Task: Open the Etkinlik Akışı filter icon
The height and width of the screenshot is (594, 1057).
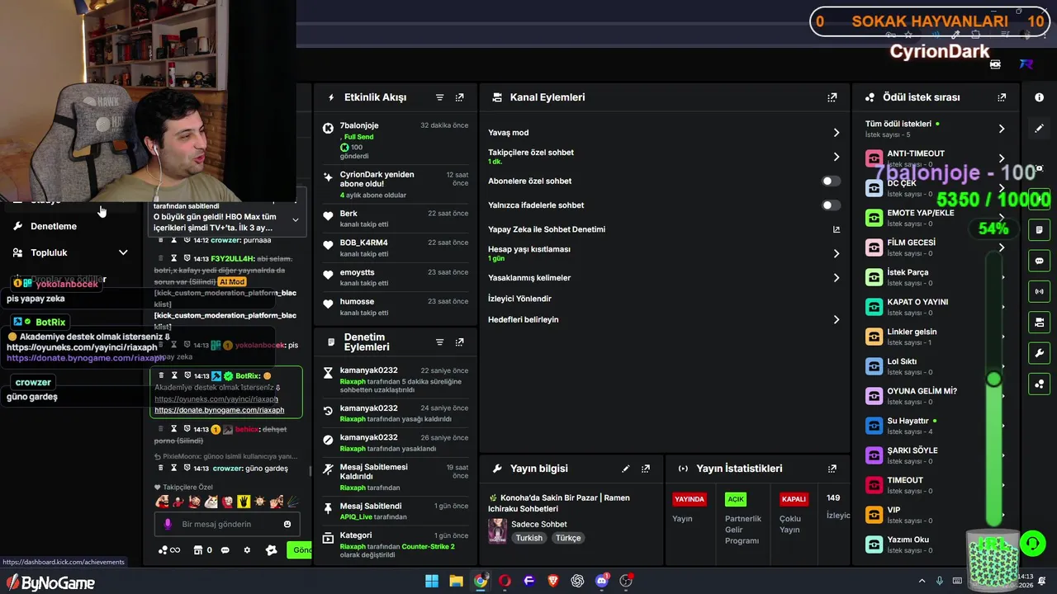Action: pos(439,97)
